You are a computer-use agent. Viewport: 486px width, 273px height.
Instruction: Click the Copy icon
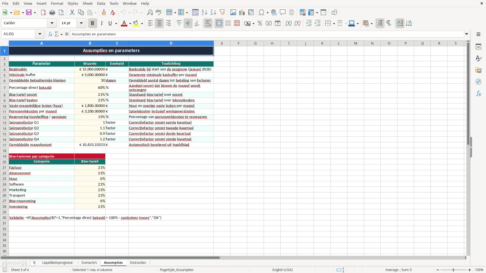point(81,13)
